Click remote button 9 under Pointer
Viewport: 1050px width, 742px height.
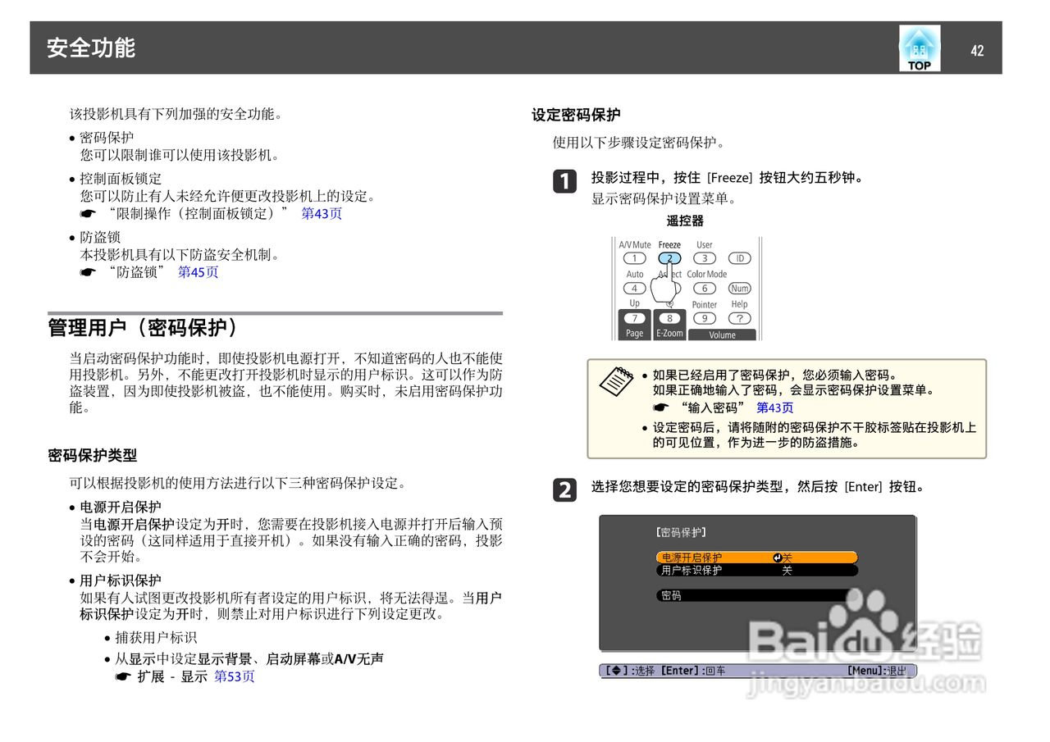point(705,319)
